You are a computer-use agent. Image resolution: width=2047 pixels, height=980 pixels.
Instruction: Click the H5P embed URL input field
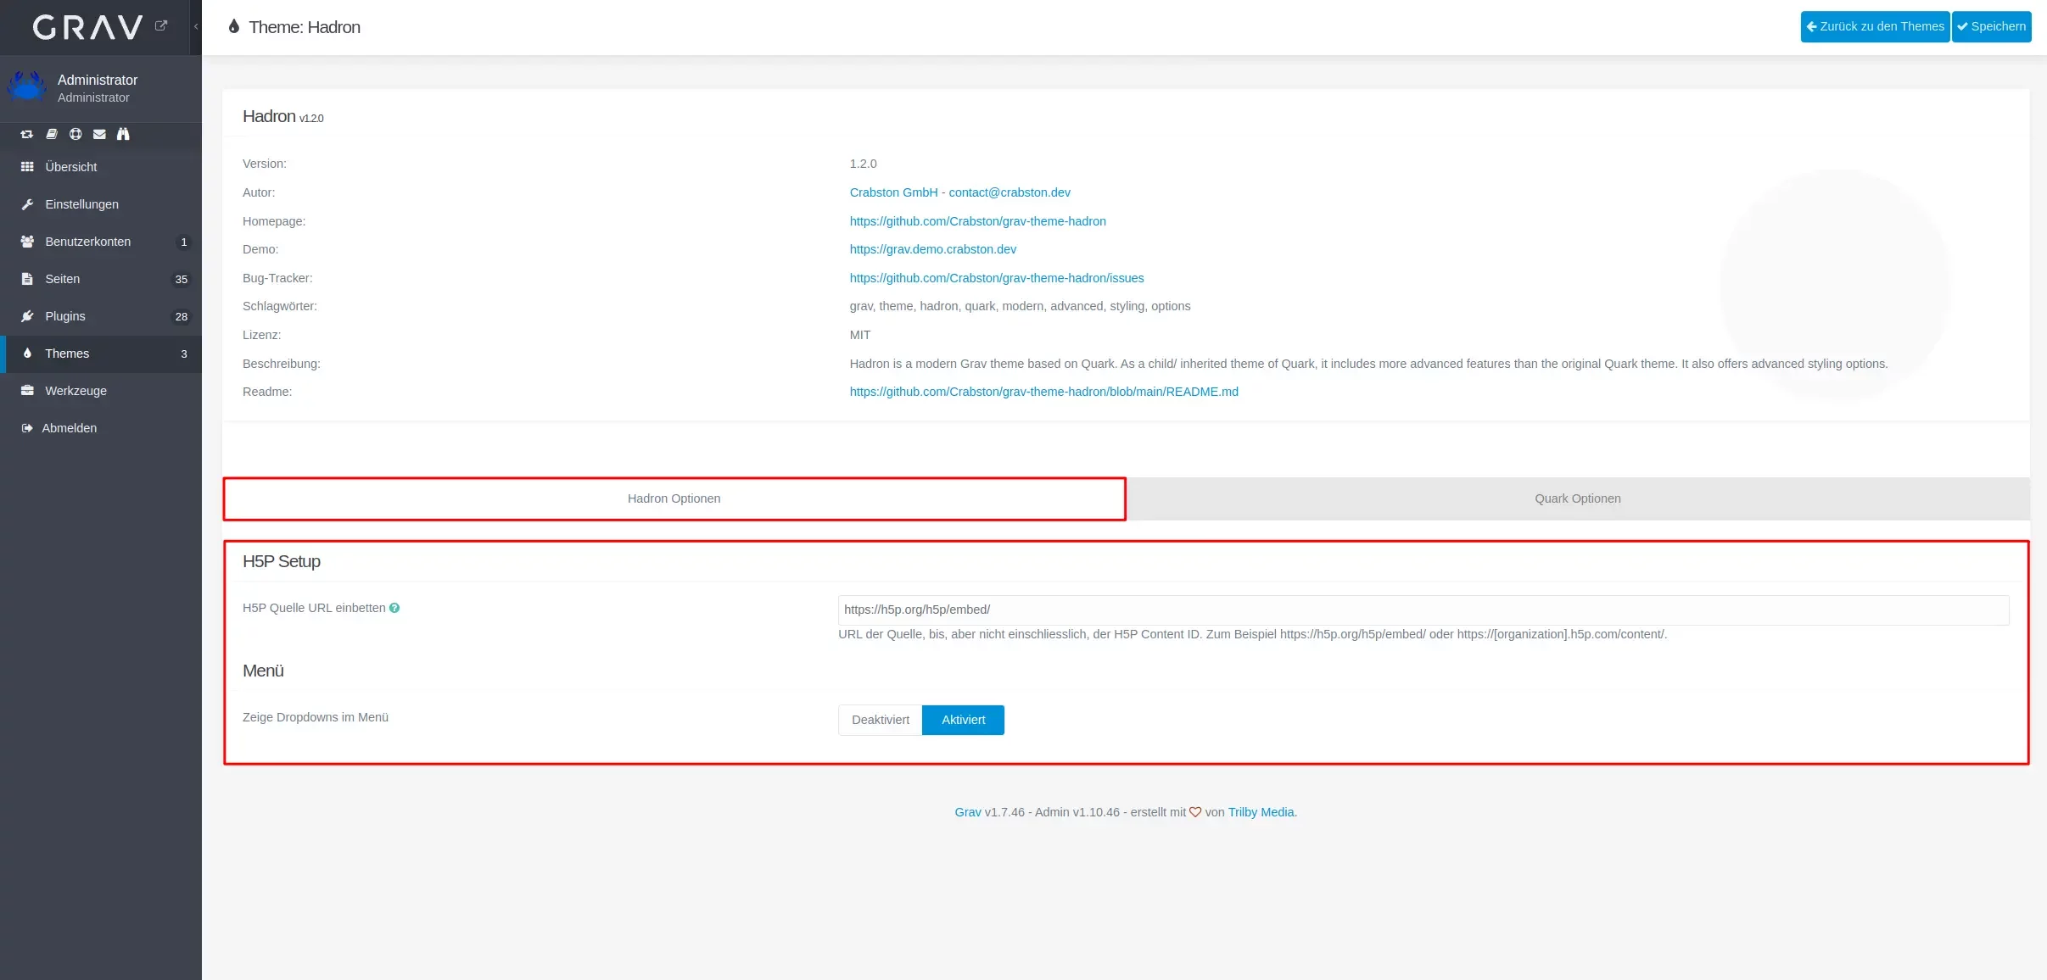pos(1423,610)
